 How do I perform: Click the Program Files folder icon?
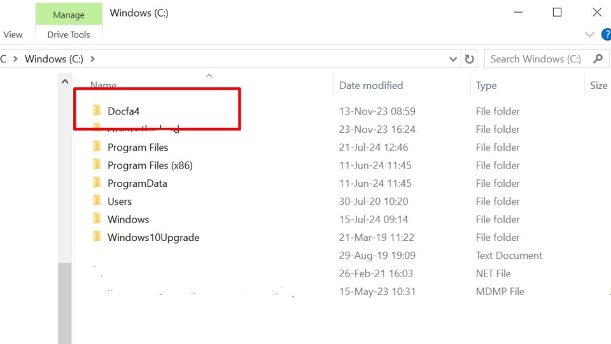point(97,148)
